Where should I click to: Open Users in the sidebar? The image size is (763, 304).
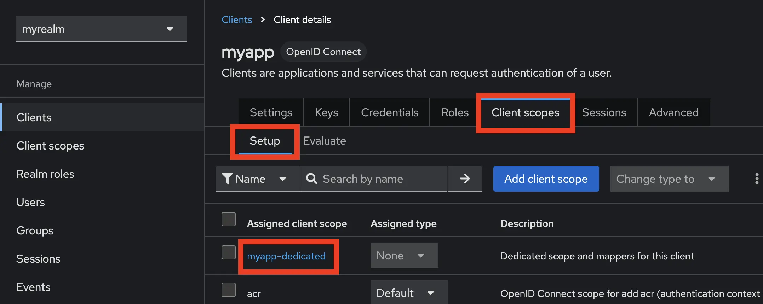coord(103,202)
